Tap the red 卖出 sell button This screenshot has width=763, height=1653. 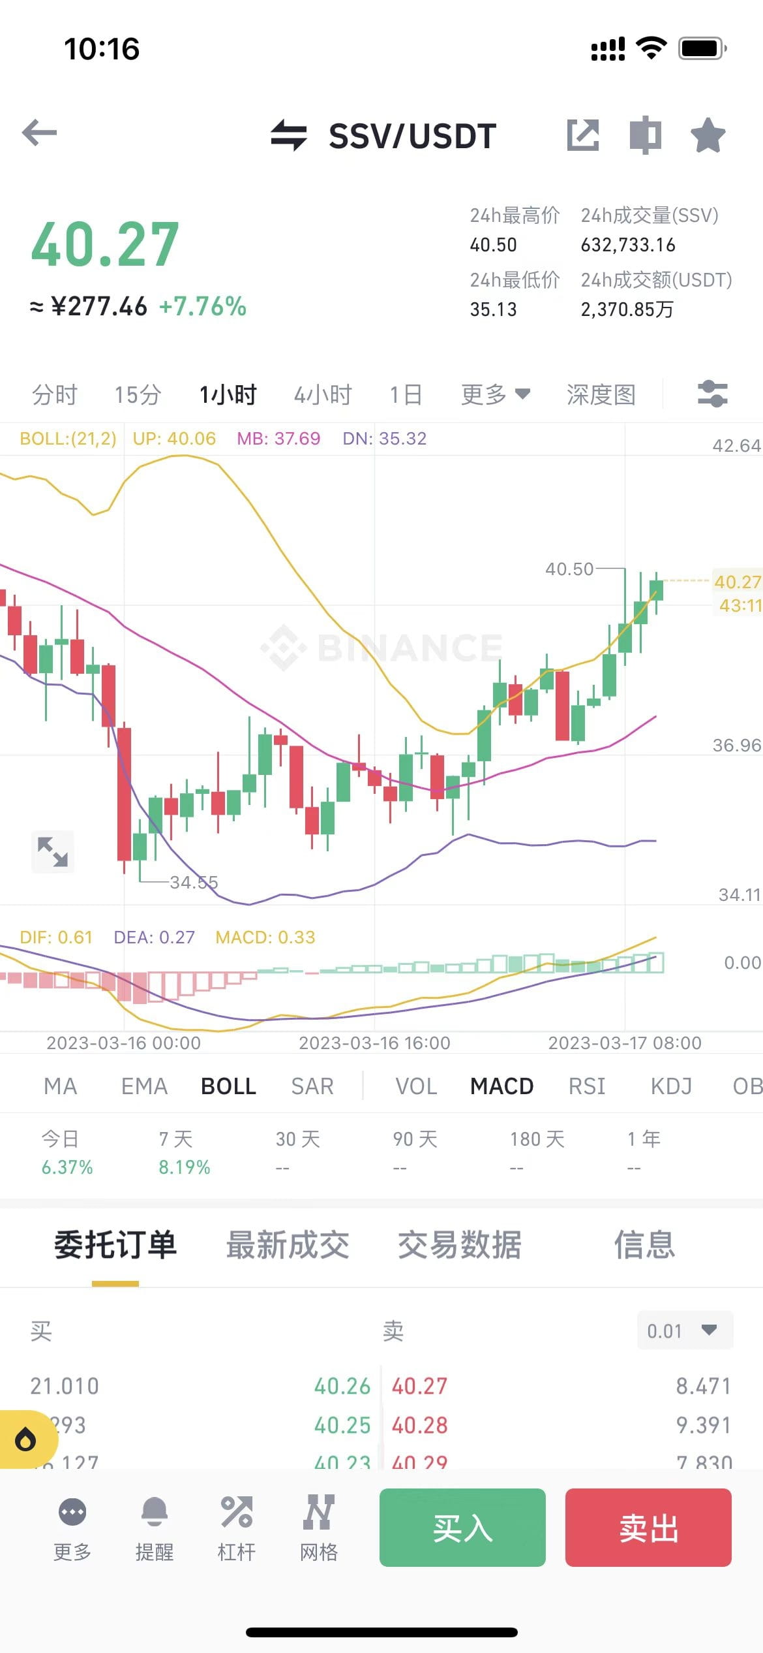pos(649,1529)
